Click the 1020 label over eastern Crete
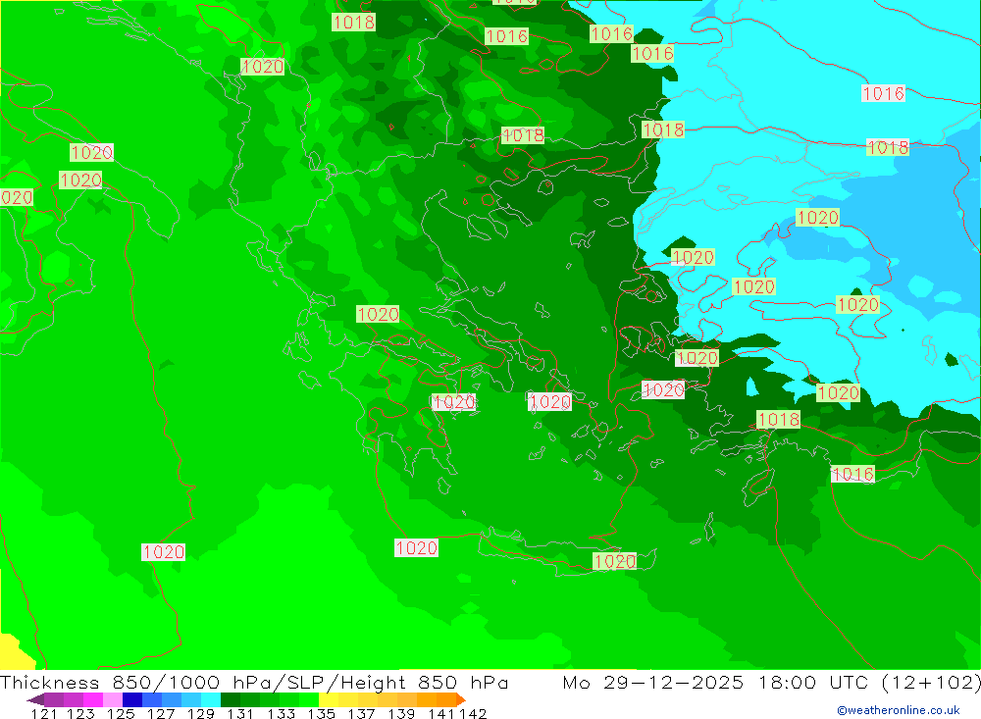Screen dimensions: 981x719 point(615,561)
